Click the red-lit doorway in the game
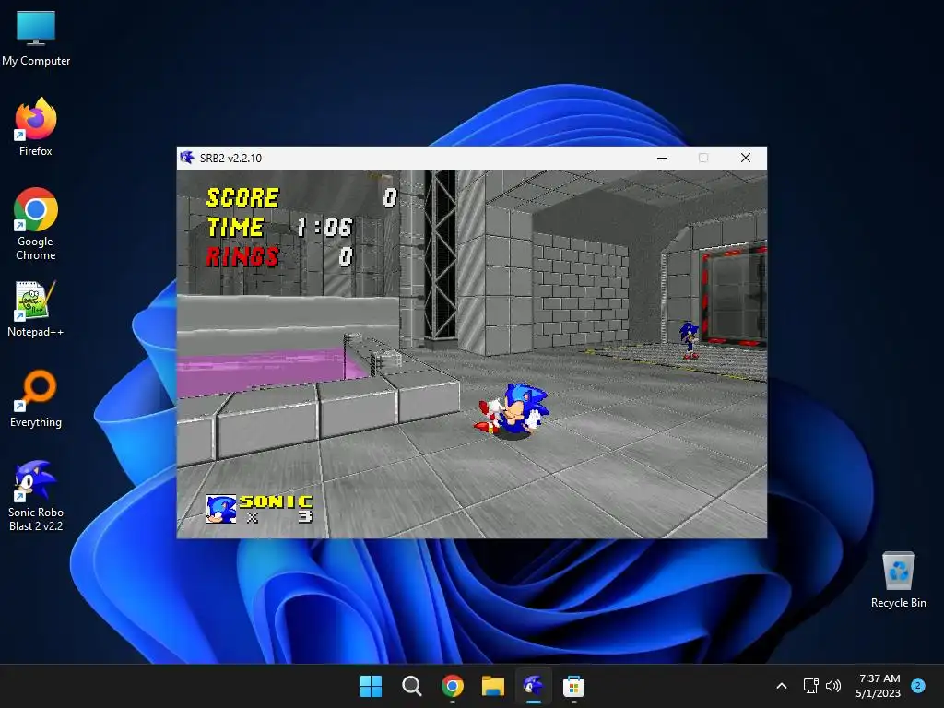 pos(733,295)
